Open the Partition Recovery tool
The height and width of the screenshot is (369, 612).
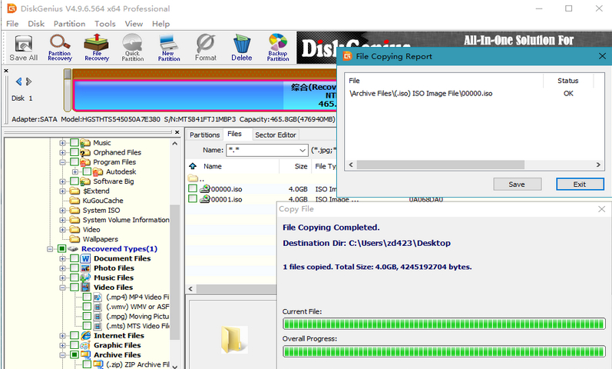(60, 48)
